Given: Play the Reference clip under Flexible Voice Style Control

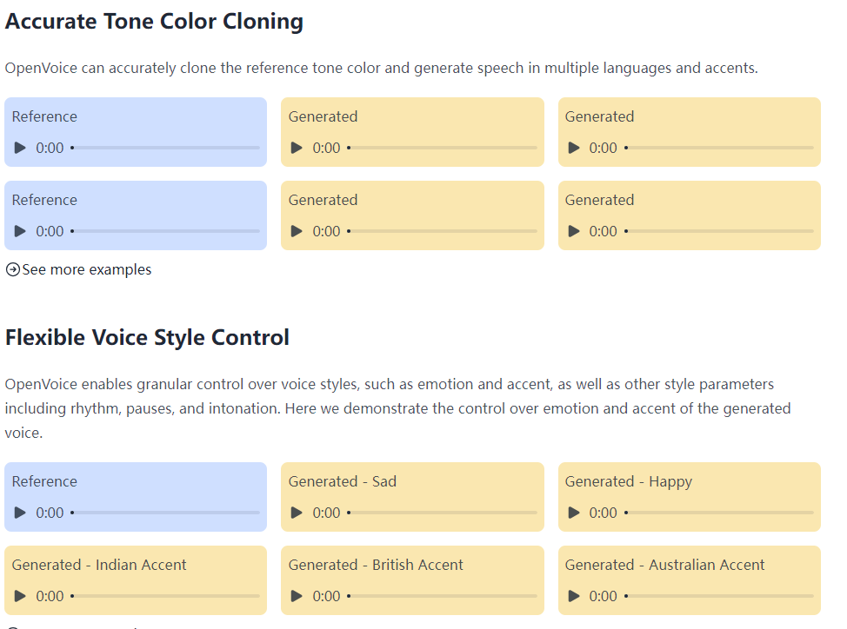Looking at the screenshot, I should click(x=20, y=513).
